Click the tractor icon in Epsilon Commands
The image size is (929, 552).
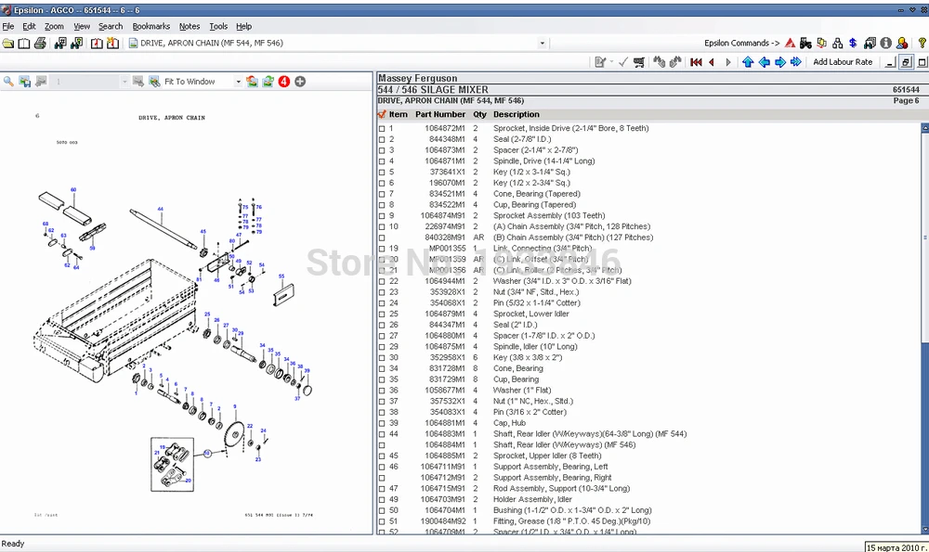pyautogui.click(x=805, y=44)
